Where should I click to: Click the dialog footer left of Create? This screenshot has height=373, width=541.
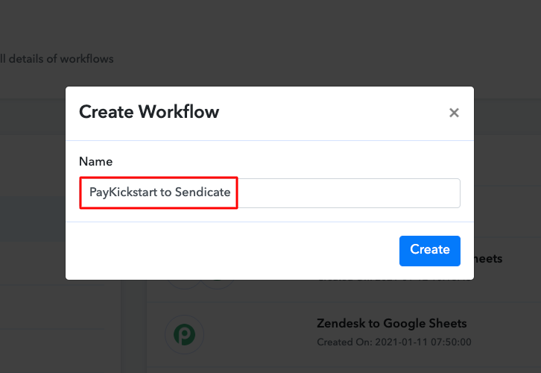[224, 251]
